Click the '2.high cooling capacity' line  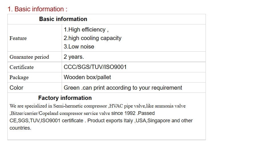[x=92, y=38]
